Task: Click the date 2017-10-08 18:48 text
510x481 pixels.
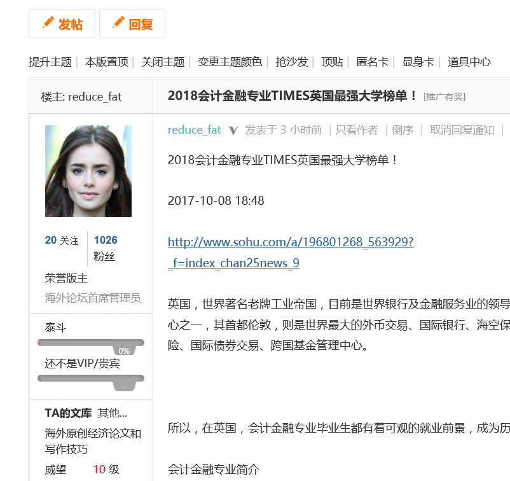Action: [x=216, y=200]
